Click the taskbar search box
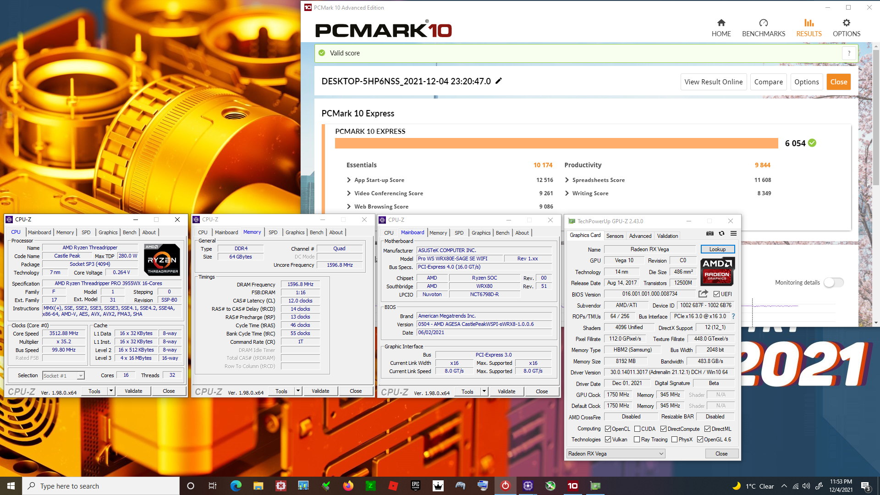 click(101, 486)
